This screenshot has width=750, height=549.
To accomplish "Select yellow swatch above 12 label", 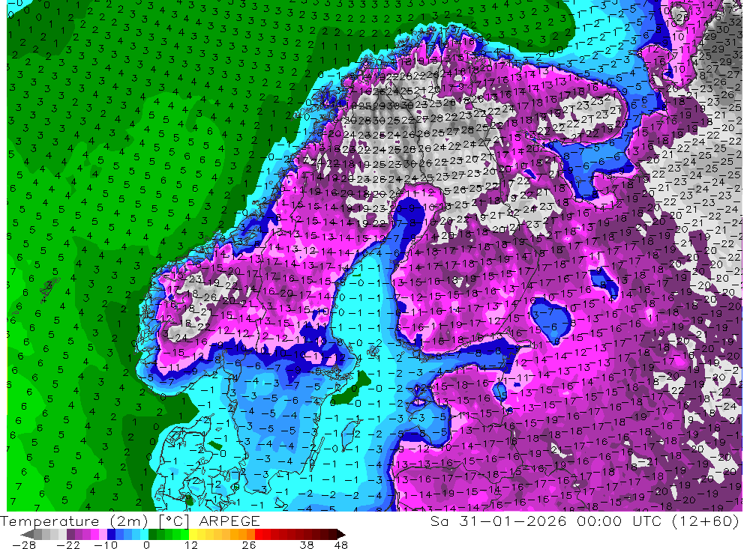I will [x=193, y=534].
